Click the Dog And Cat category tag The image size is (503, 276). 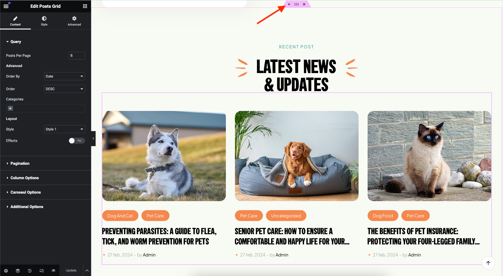point(120,216)
